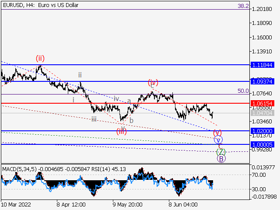Click the circled blue v wave label
Image resolution: width=280 pixels, height=210 pixels.
pyautogui.click(x=218, y=140)
